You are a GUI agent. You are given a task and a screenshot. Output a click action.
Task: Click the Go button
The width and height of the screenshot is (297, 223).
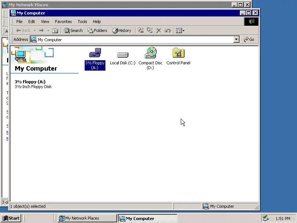coord(249,39)
